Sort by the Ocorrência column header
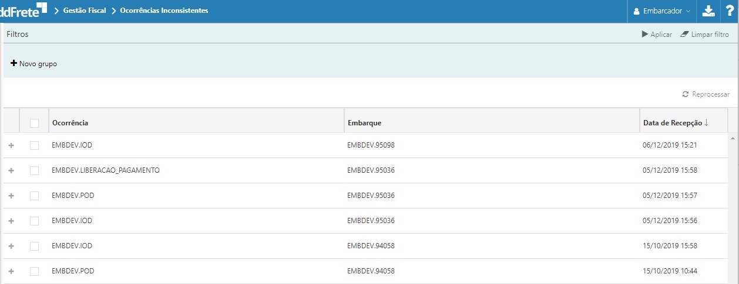The width and height of the screenshot is (739, 284). coord(70,123)
